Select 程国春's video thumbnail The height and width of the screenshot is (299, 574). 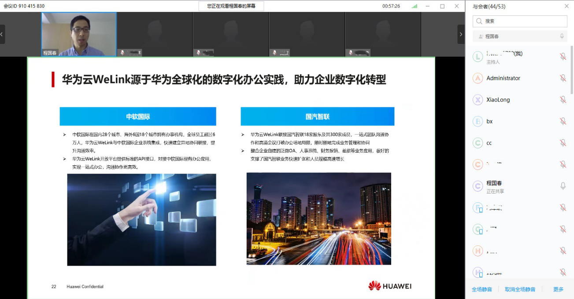click(x=79, y=34)
